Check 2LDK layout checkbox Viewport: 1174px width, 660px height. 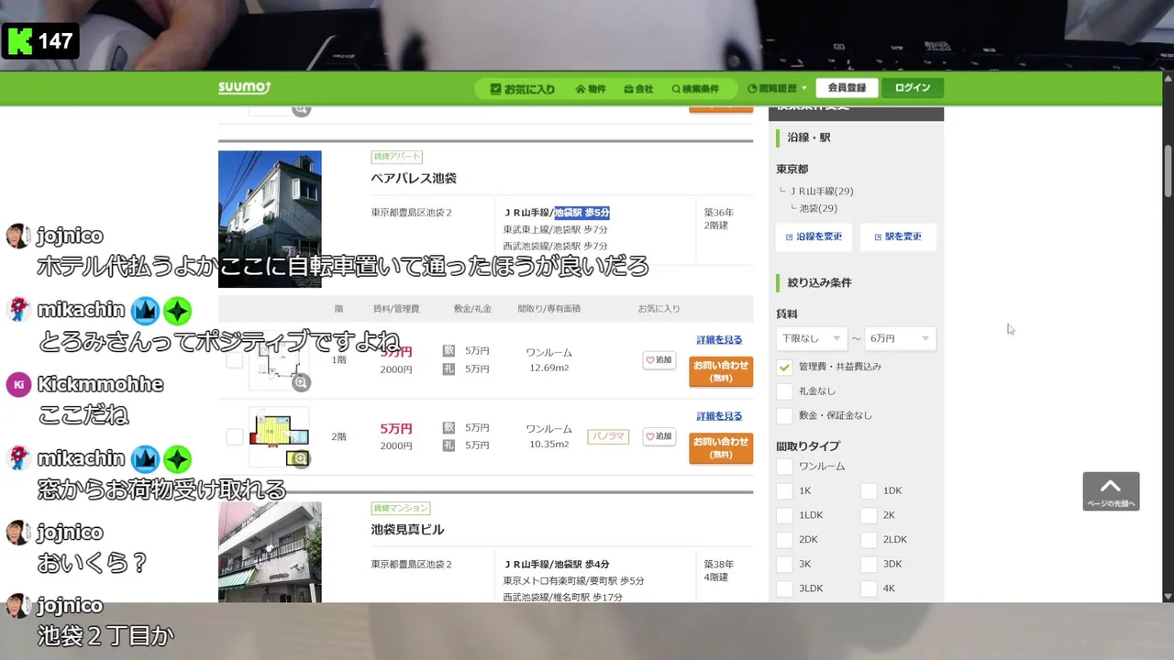869,540
